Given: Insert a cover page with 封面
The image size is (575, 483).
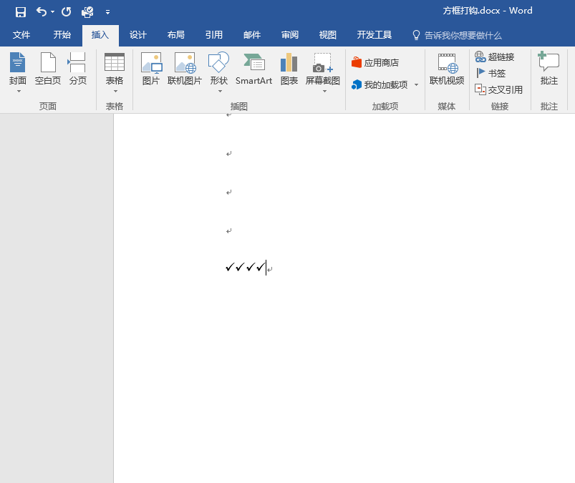Looking at the screenshot, I should click(x=18, y=69).
